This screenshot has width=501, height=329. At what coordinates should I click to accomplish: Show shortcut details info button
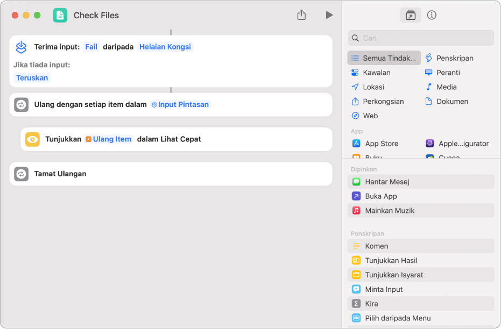coord(432,15)
